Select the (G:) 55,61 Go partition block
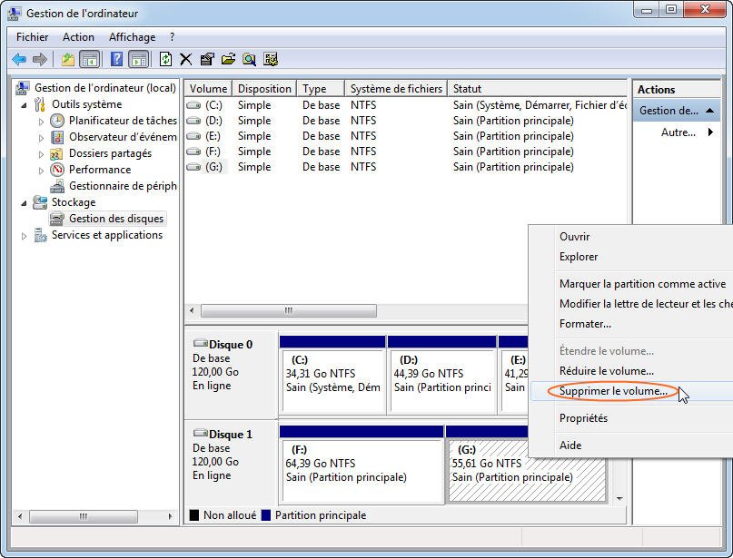 pos(527,472)
